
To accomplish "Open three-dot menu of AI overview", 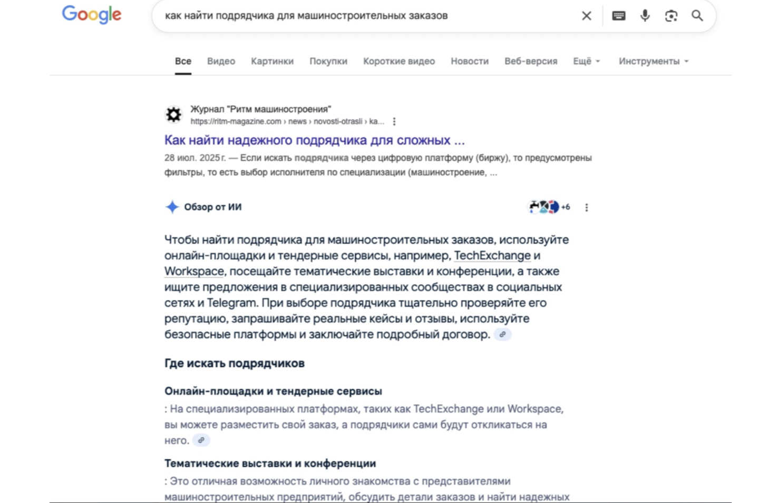I will click(586, 207).
